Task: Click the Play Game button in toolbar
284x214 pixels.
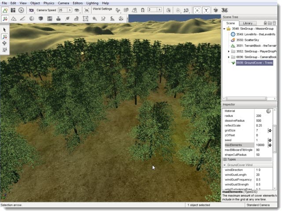Action: click(21, 10)
